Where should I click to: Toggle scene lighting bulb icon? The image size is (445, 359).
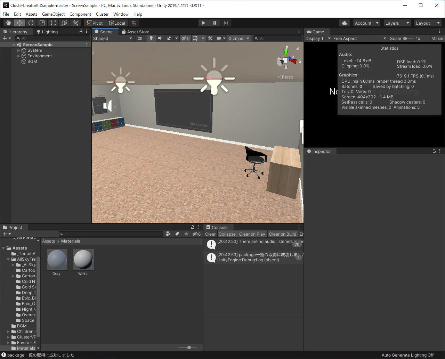[x=151, y=38]
